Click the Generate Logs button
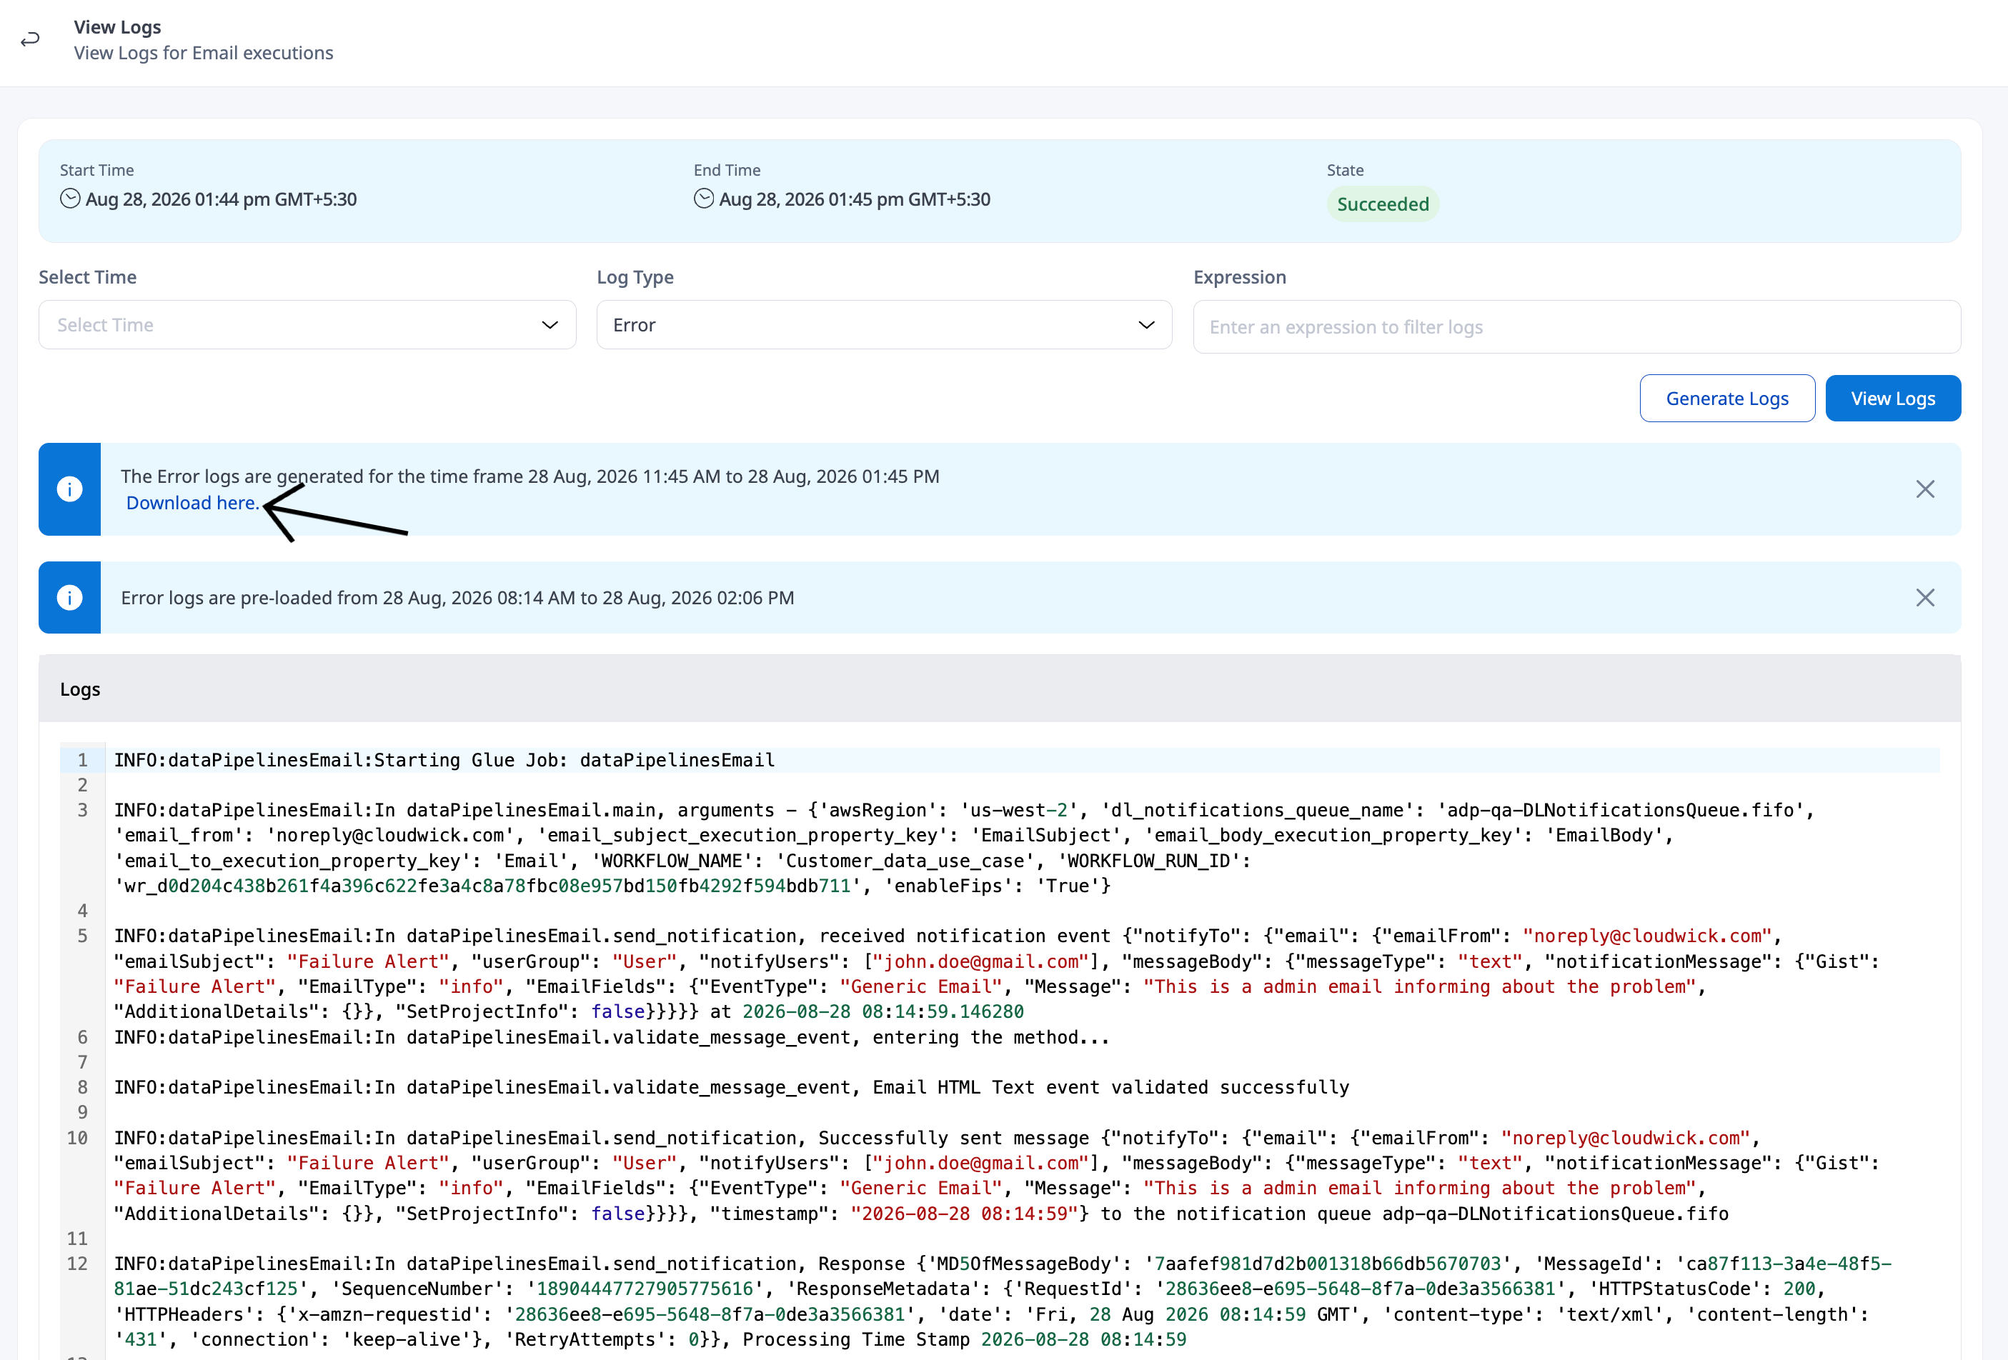The width and height of the screenshot is (2008, 1360). [x=1727, y=398]
